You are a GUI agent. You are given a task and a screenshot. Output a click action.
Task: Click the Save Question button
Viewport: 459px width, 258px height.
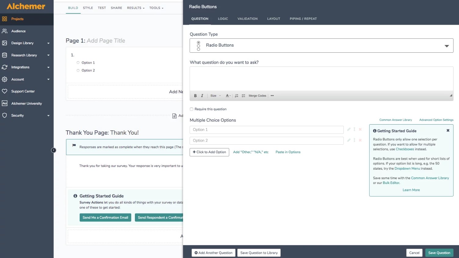click(x=439, y=253)
